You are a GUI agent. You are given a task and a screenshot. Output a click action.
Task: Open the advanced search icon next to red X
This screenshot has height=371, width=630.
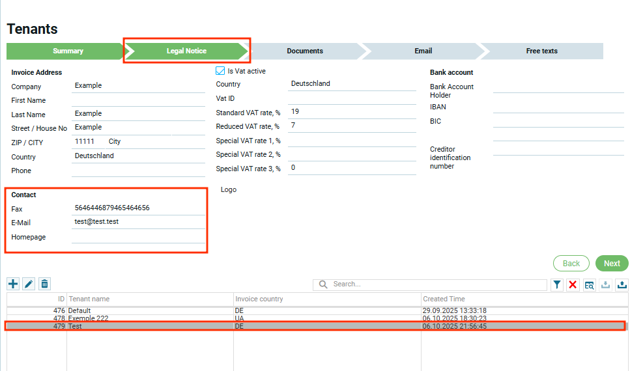589,284
